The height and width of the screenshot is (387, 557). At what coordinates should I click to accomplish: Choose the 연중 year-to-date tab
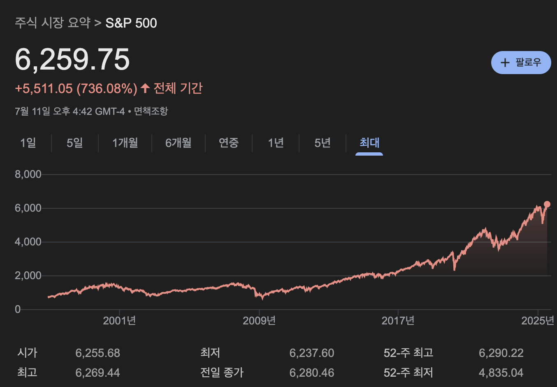click(x=228, y=143)
